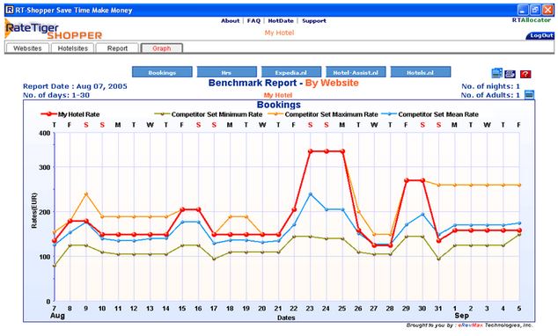Click the print report icon
The image size is (558, 336).
click(510, 74)
